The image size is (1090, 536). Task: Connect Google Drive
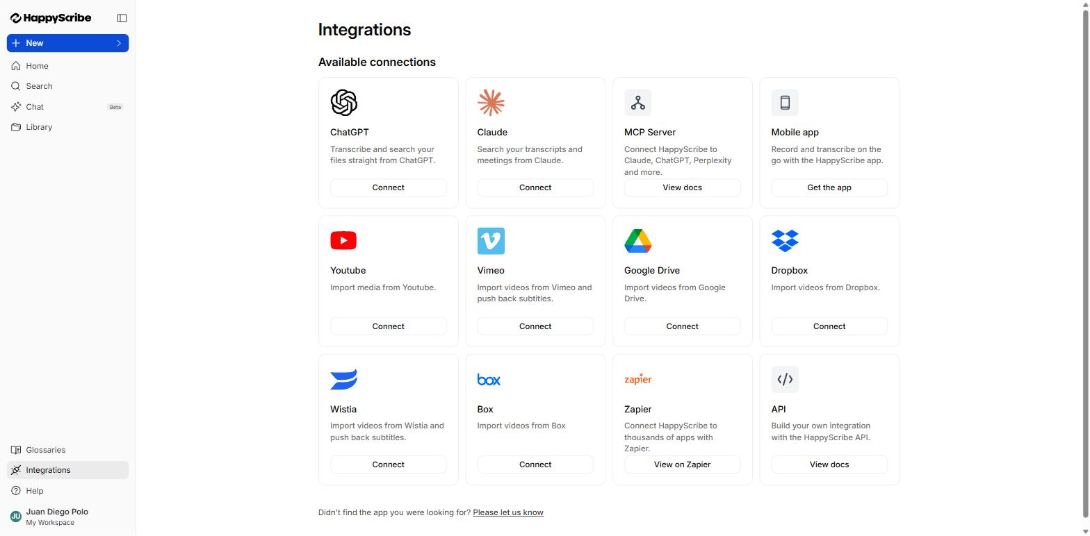click(682, 326)
